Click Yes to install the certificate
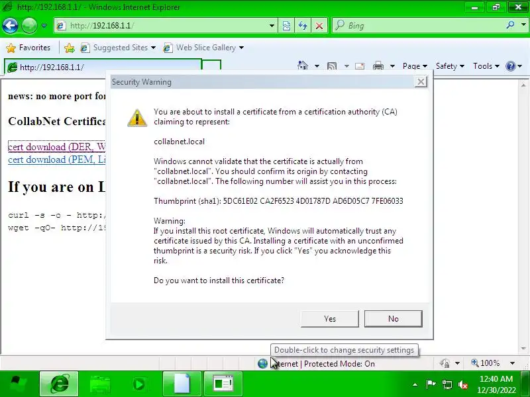The image size is (530, 397). point(329,319)
